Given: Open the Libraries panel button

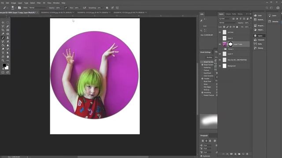Looking at the screenshot, I should (273, 22).
